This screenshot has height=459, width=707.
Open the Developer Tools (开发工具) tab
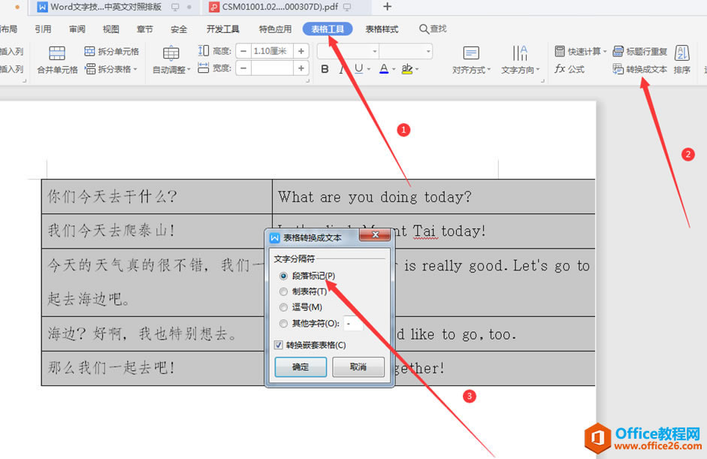click(222, 29)
